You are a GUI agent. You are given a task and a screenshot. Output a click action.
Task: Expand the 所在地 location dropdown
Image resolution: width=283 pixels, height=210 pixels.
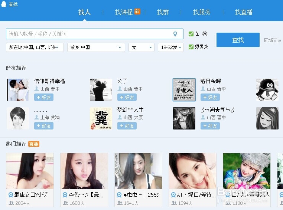pyautogui.click(x=35, y=47)
